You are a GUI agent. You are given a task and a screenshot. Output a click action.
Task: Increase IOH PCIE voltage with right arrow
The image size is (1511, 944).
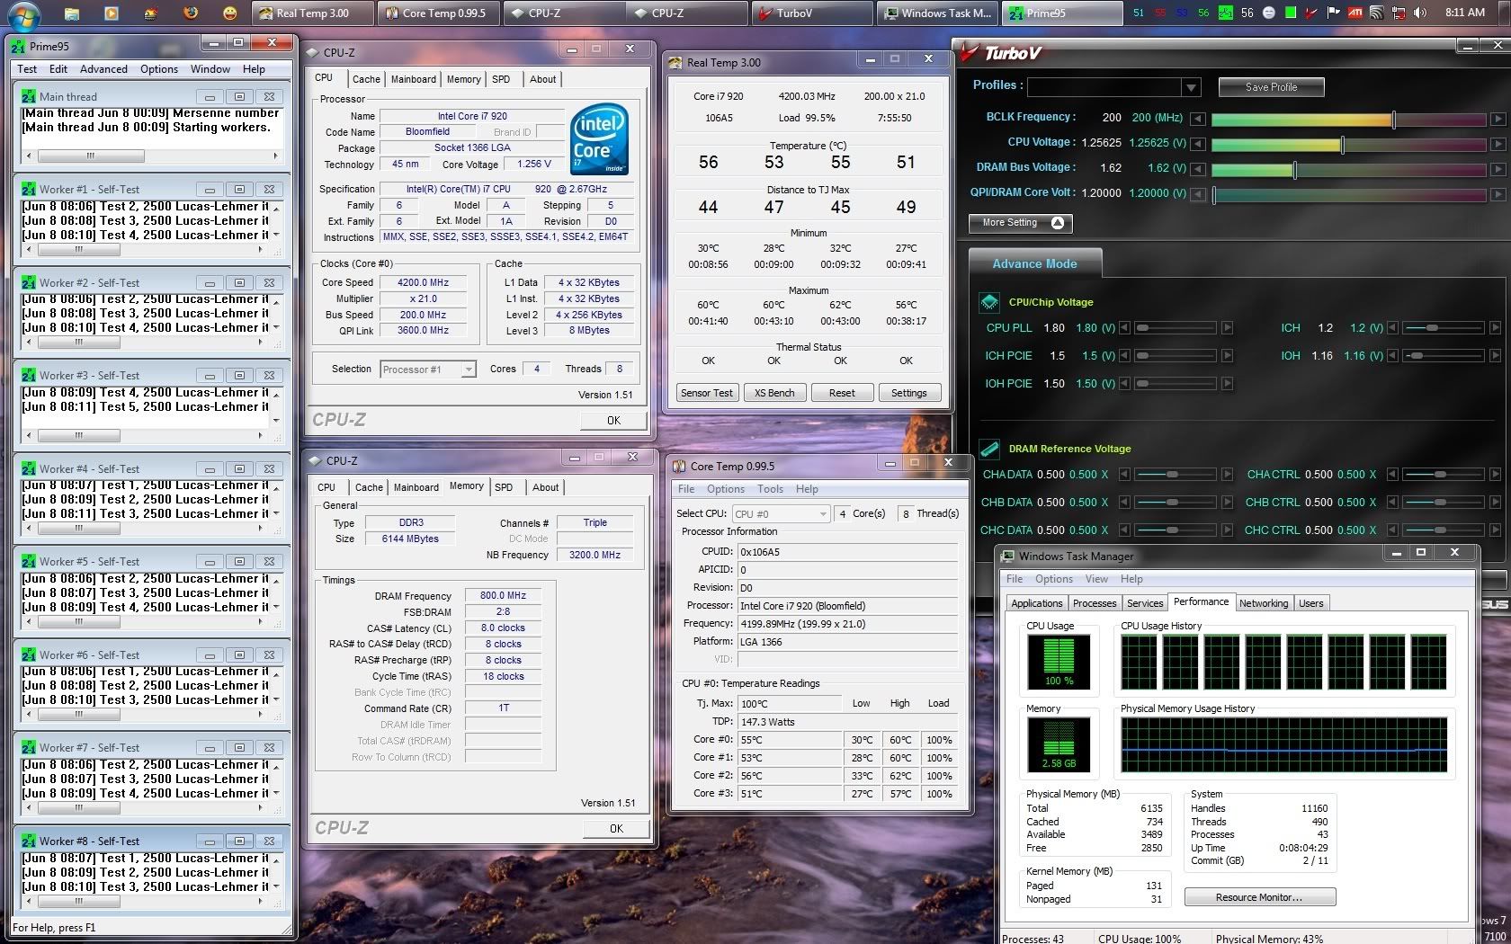click(1227, 384)
